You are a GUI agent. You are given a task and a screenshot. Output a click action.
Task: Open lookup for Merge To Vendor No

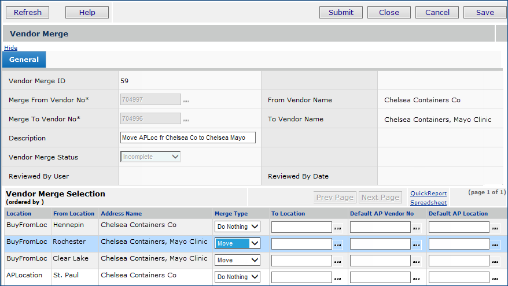coord(186,120)
